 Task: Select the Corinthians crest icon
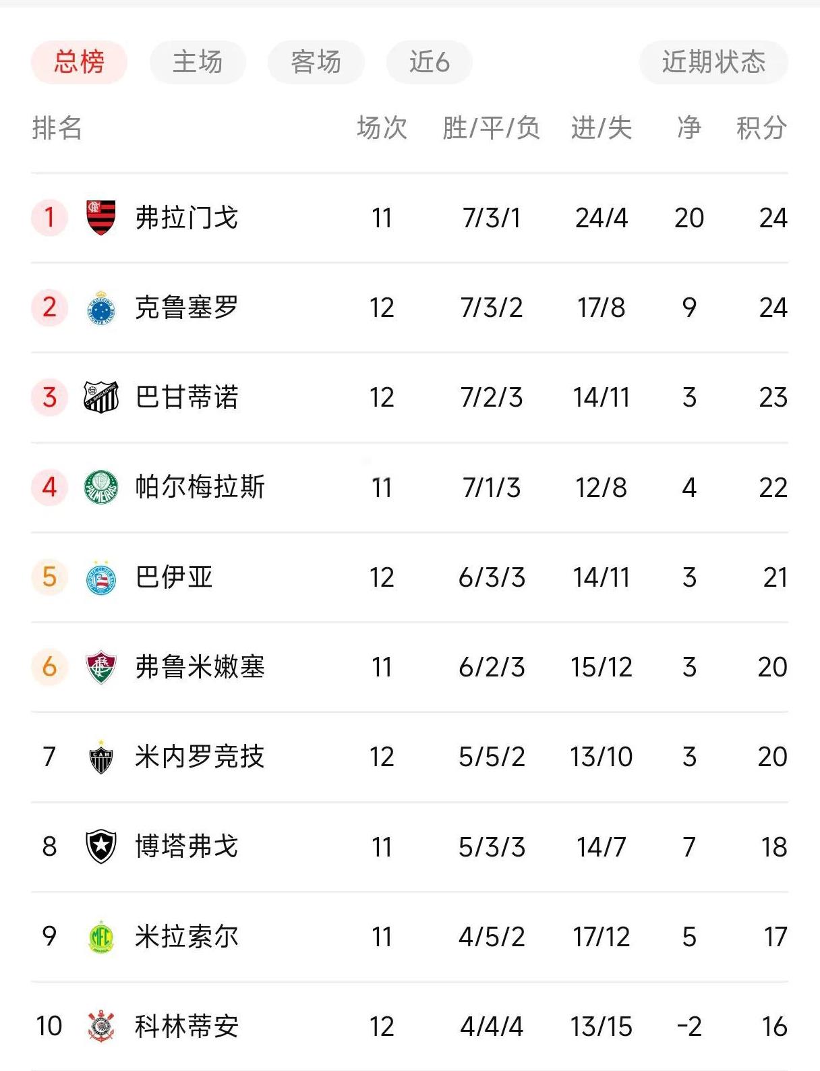pos(101,1026)
